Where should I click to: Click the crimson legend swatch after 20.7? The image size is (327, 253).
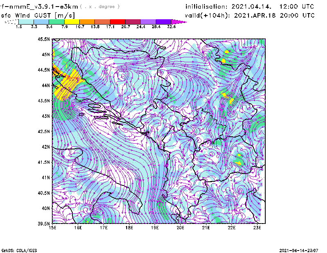pyautogui.click(x=133, y=22)
